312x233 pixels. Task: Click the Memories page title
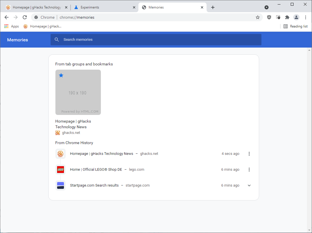pos(18,40)
